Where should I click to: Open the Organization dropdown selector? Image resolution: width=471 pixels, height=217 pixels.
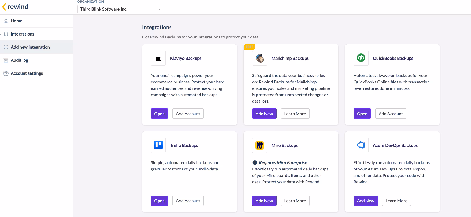pyautogui.click(x=120, y=9)
